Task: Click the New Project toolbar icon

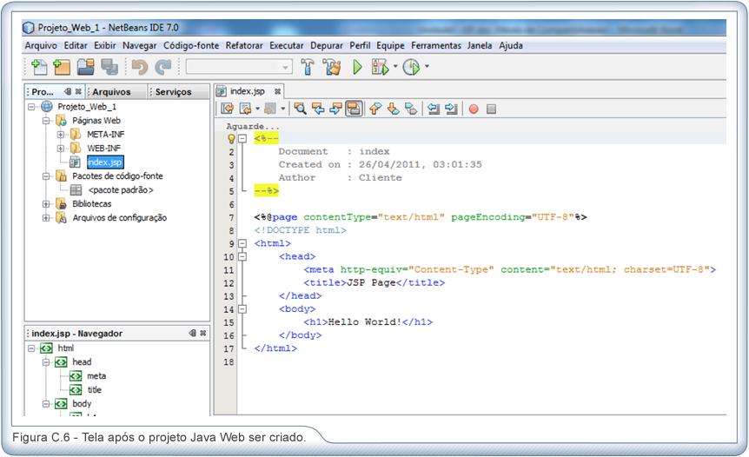Action: 62,67
